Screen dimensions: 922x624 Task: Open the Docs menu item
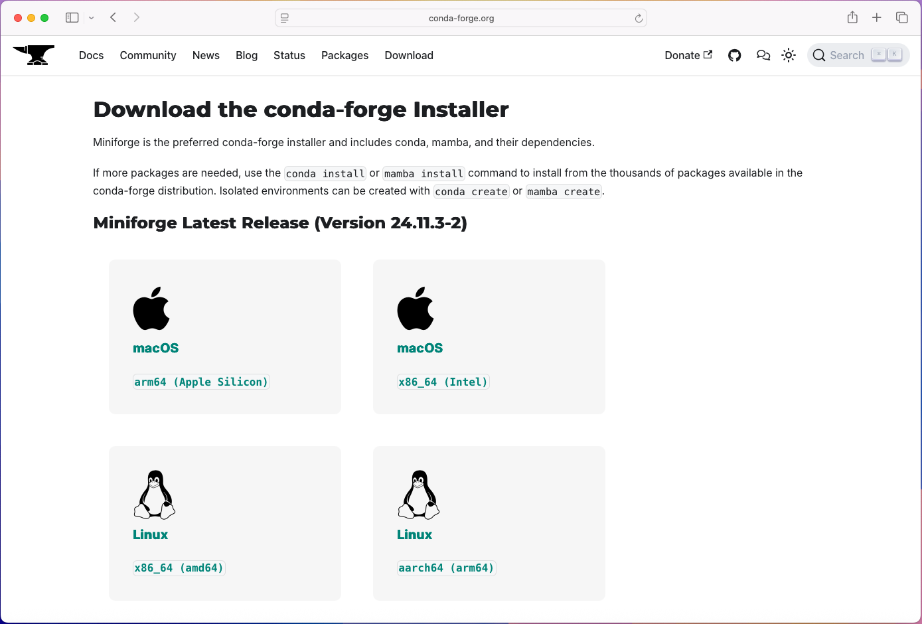pyautogui.click(x=92, y=56)
